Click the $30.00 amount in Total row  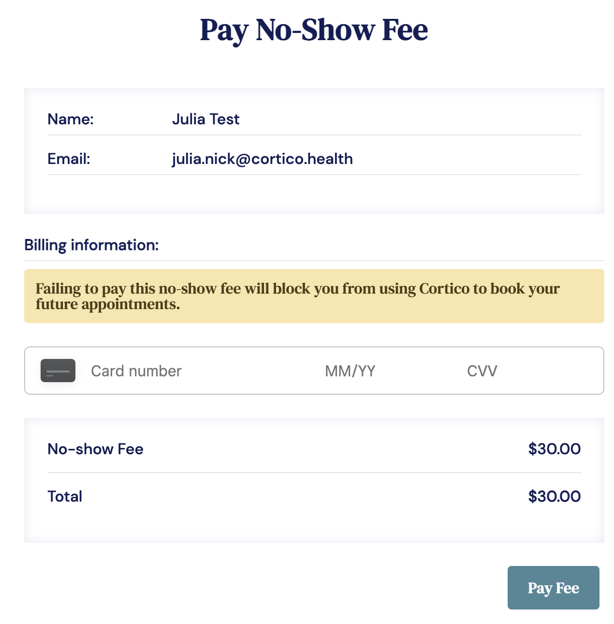(x=554, y=496)
